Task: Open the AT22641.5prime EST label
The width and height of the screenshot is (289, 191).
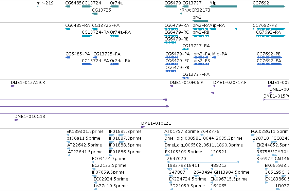Action: point(85,152)
